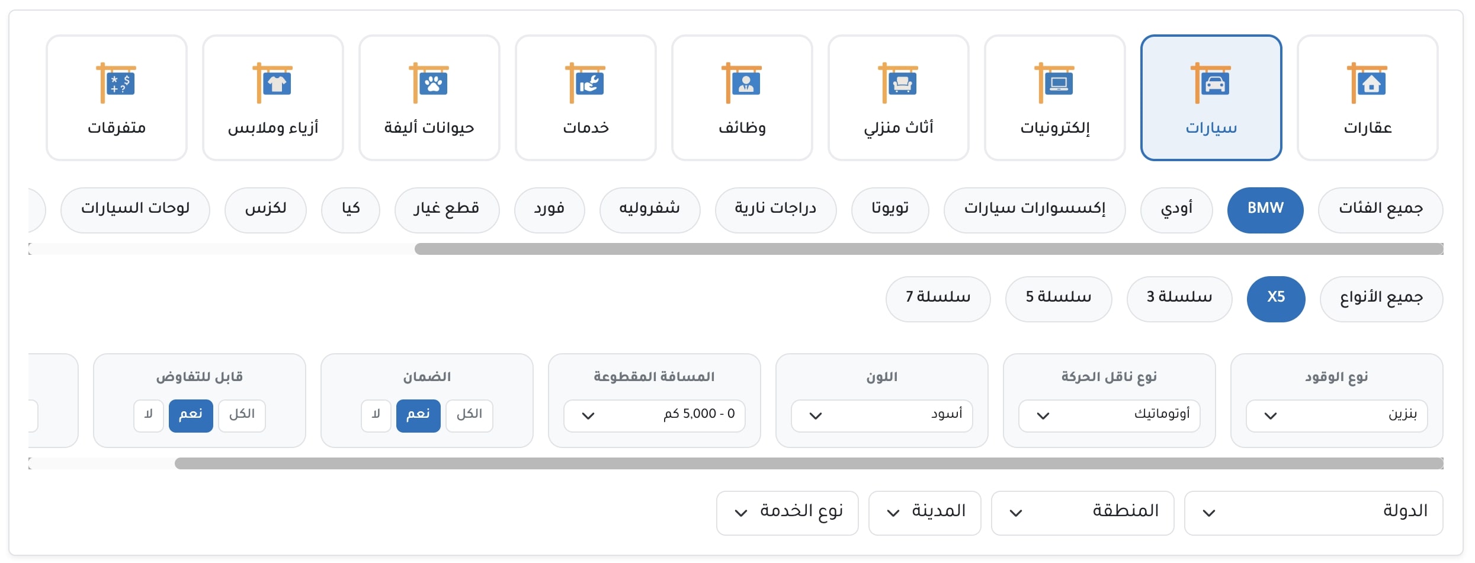
Task: Open the services (خدمات) hand icon
Action: pyautogui.click(x=585, y=83)
